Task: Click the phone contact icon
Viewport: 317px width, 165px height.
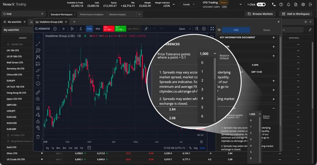Action: click(274, 4)
